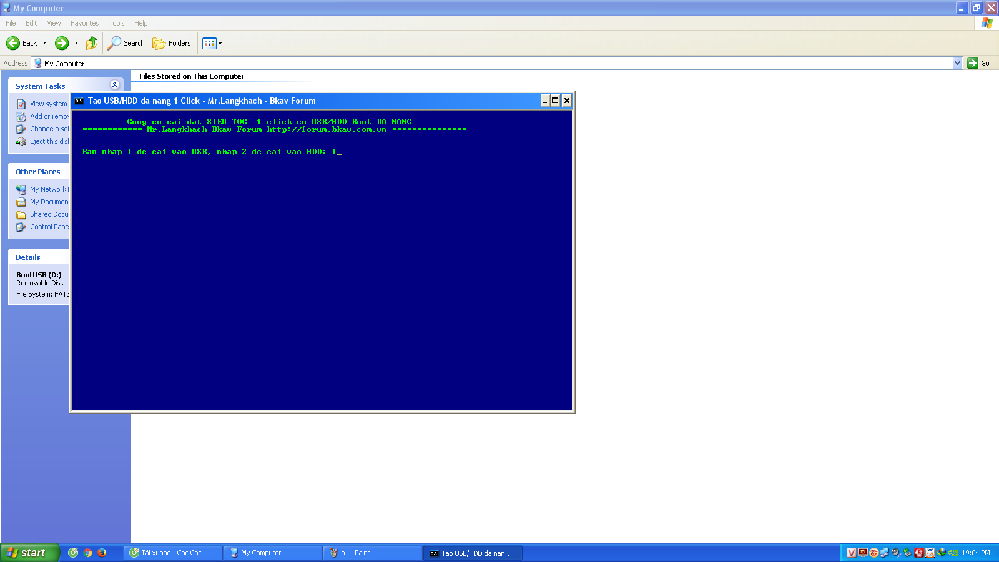Click the orange and white tray icon
The width and height of the screenshot is (999, 562).
point(930,553)
